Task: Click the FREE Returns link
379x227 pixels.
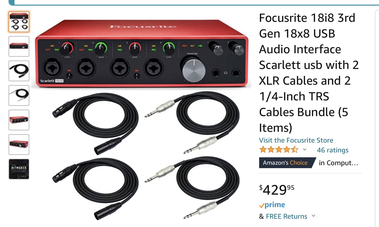Action: coord(287,216)
